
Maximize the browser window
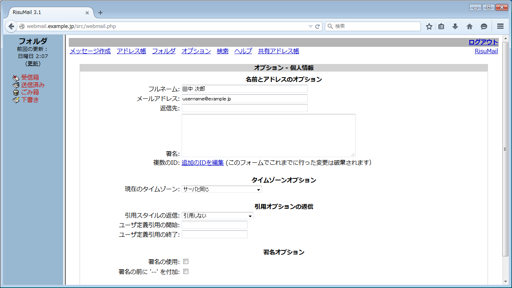point(488,7)
